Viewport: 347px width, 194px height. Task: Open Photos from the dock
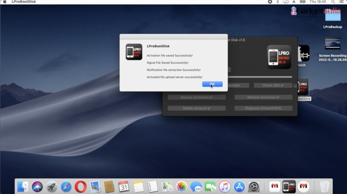pyautogui.click(x=182, y=187)
